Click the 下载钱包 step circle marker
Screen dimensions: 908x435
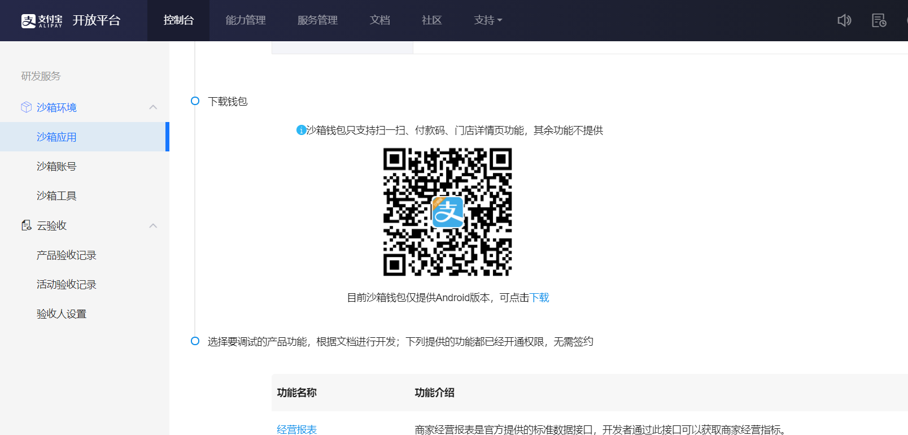click(x=195, y=101)
